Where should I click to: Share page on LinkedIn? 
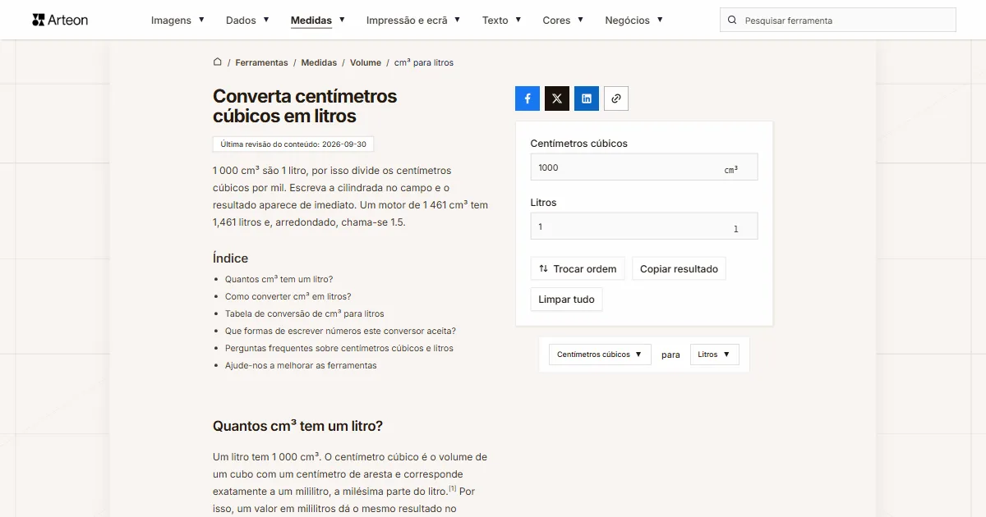point(587,98)
